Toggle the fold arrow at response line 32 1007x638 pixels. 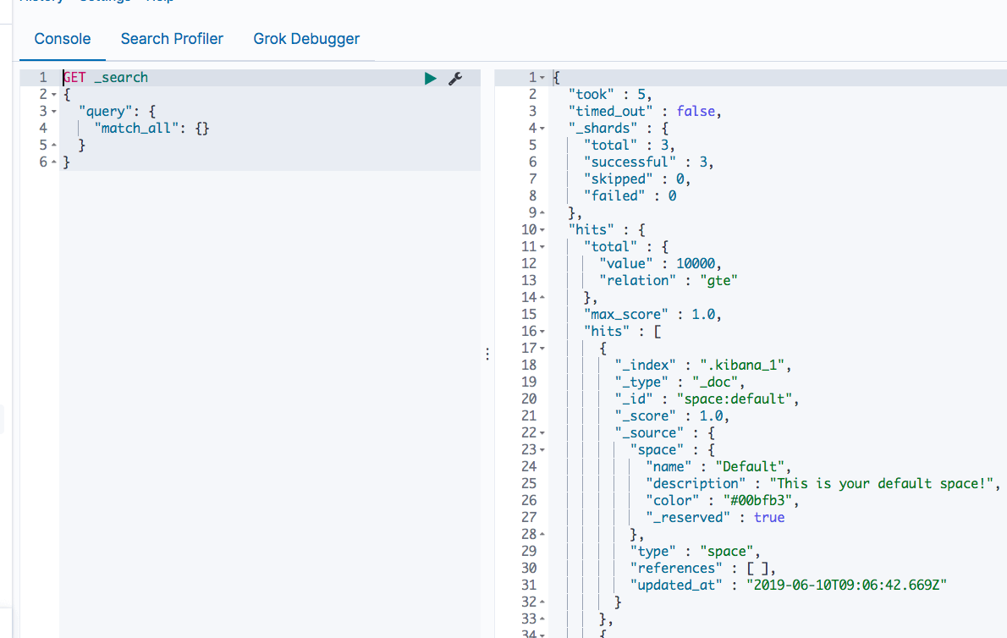[x=542, y=602]
